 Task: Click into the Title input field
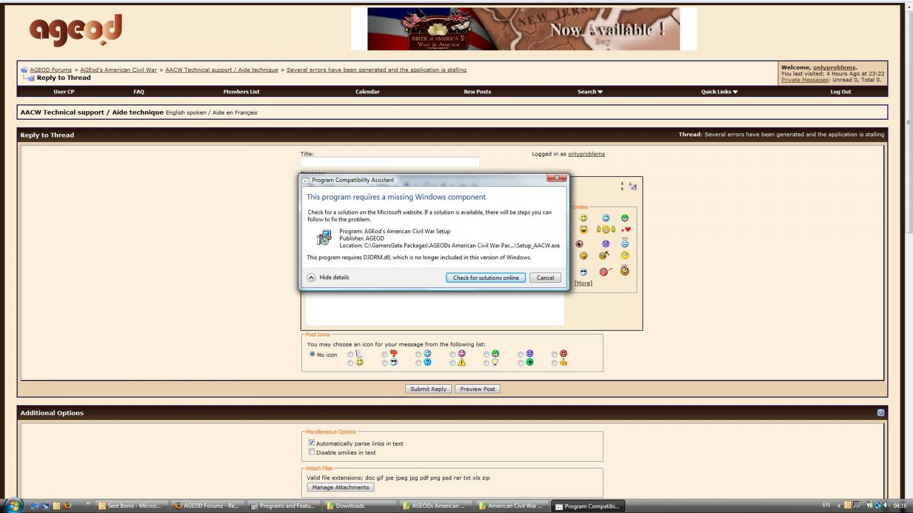390,162
